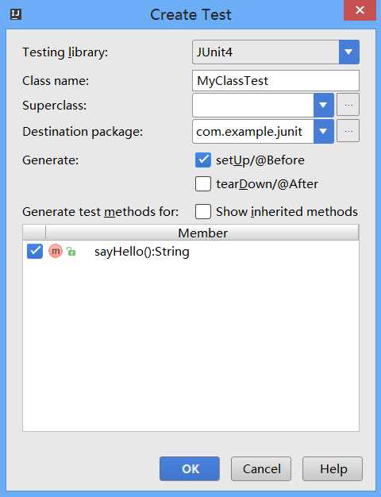Image resolution: width=381 pixels, height=497 pixels.
Task: Expand the Testing library dropdown arrow
Action: (348, 52)
